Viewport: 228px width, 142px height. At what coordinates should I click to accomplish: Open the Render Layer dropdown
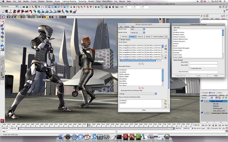pos(138,29)
